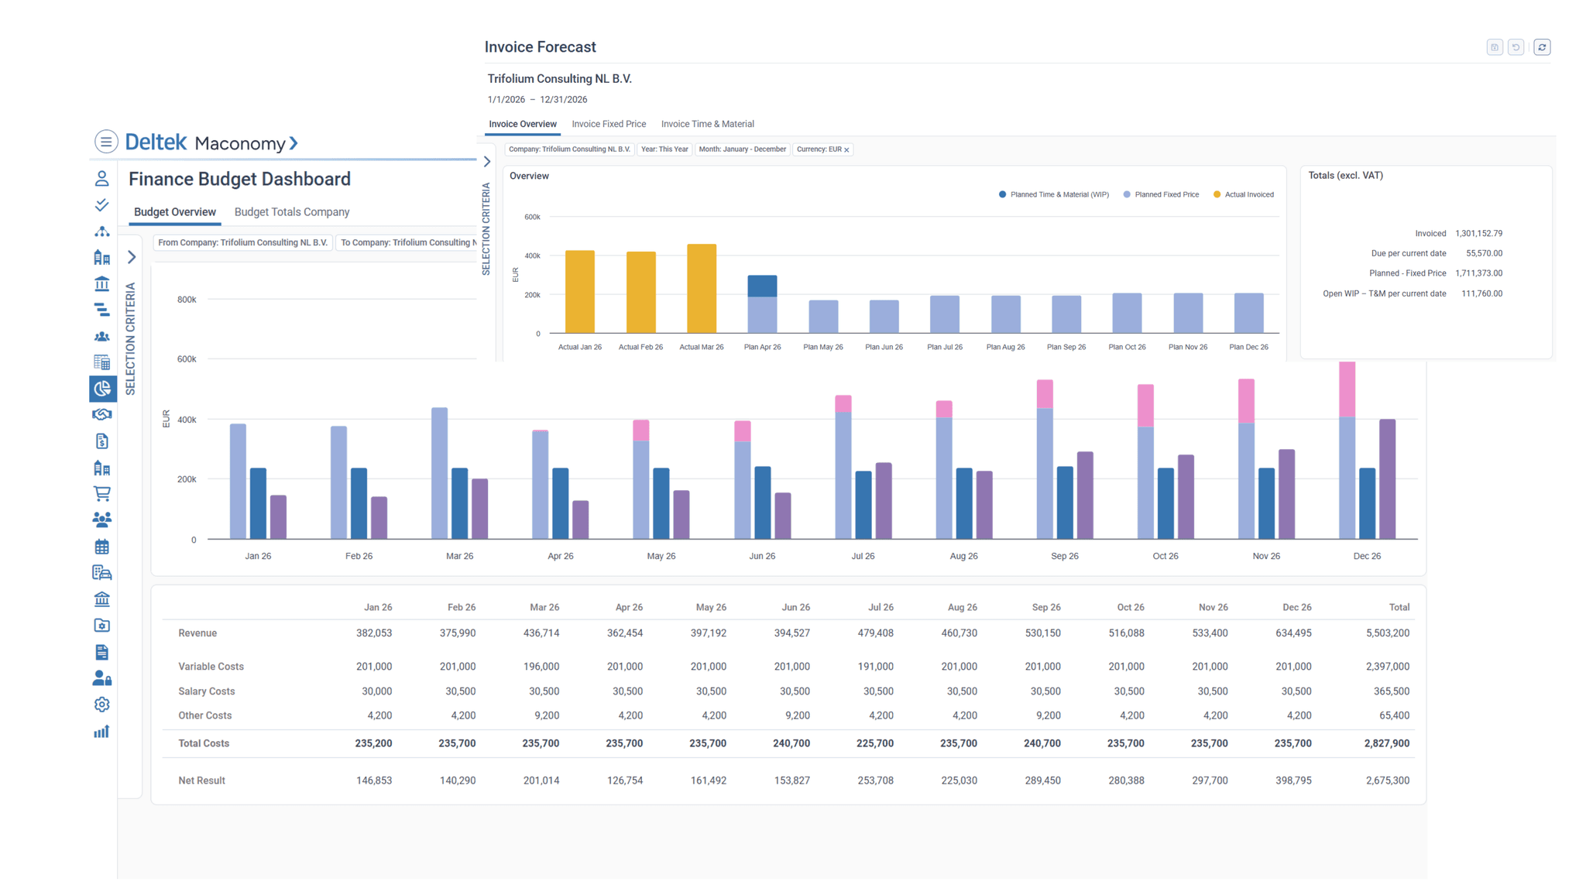
Task: Click the refresh icon in Invoice Forecast
Action: tap(1541, 47)
